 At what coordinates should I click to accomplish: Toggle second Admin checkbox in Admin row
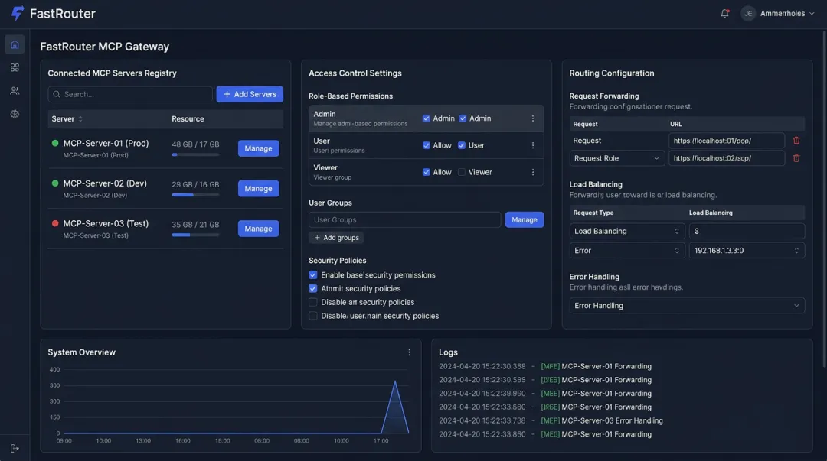point(463,118)
